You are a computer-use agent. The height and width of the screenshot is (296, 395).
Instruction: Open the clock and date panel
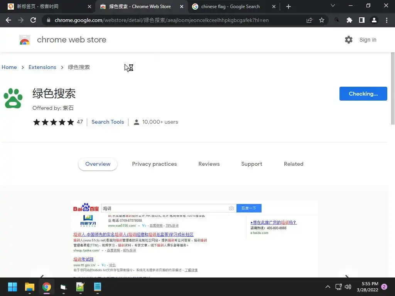tap(367, 287)
